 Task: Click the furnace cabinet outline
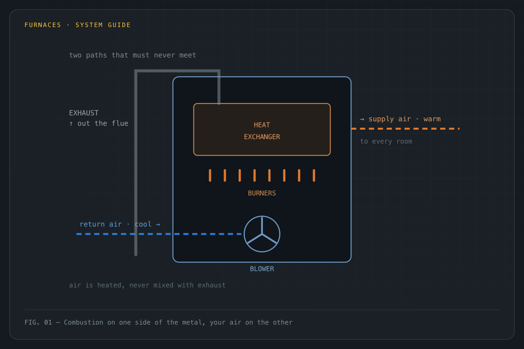(x=262, y=169)
